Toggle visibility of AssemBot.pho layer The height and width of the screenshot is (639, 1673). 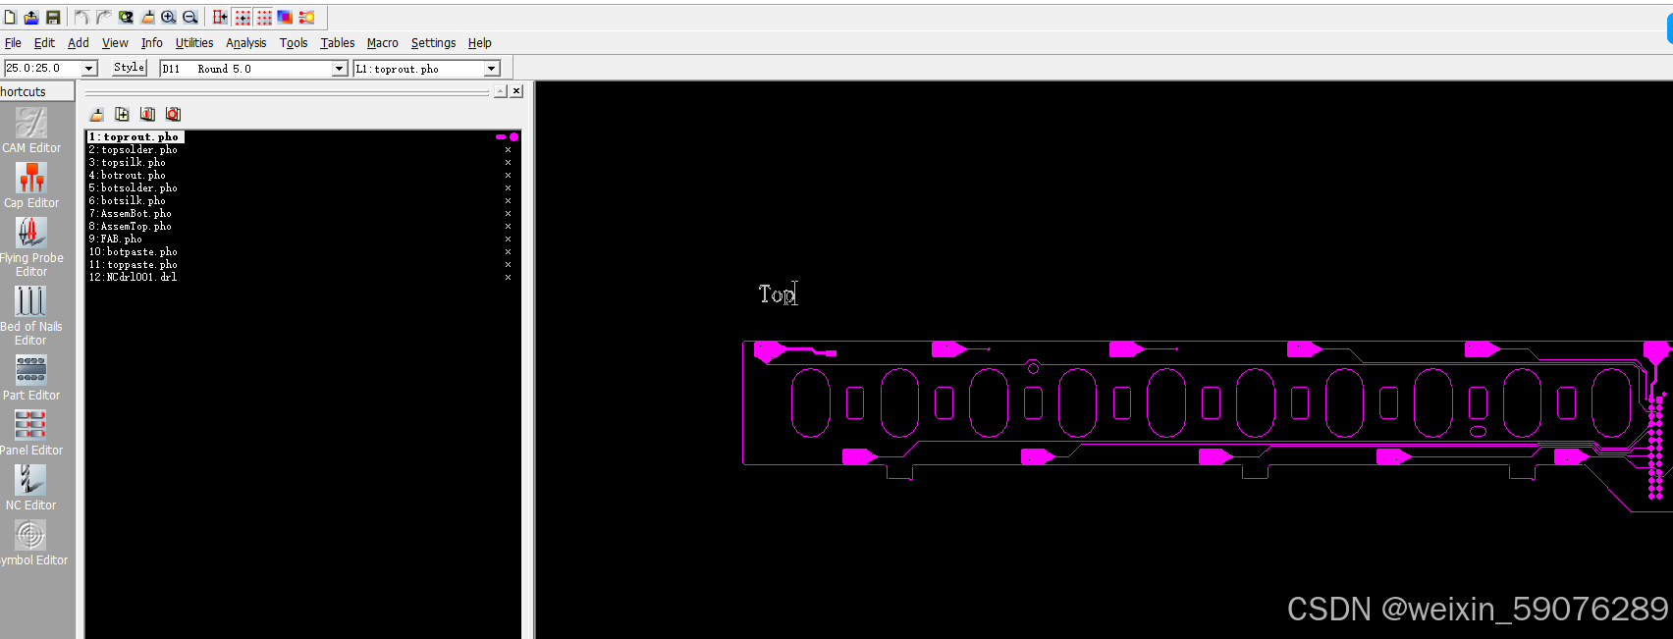click(x=508, y=214)
